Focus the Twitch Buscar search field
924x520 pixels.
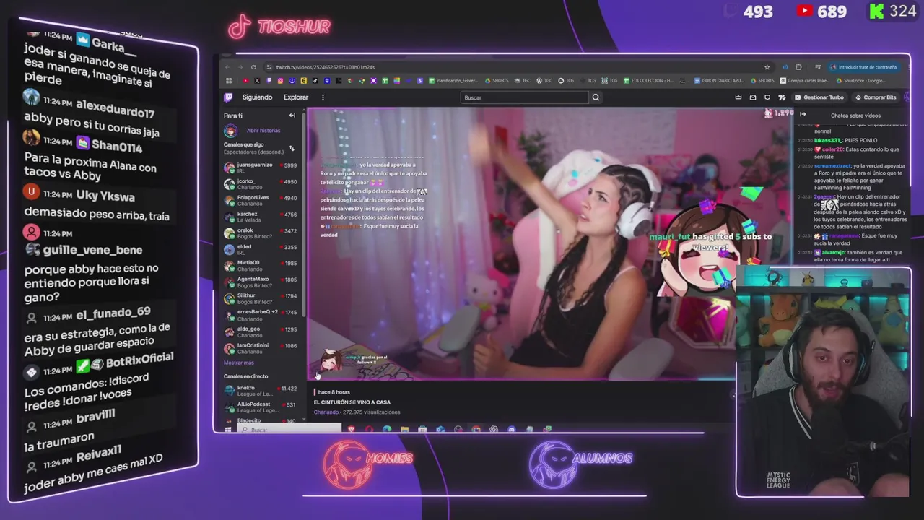point(525,97)
